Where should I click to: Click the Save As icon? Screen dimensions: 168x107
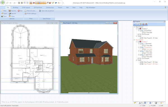[x=10, y=11]
